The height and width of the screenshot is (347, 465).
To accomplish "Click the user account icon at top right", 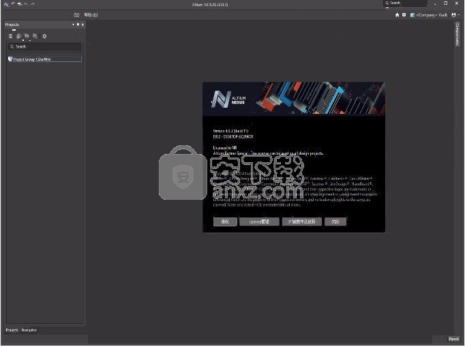I will coord(453,15).
